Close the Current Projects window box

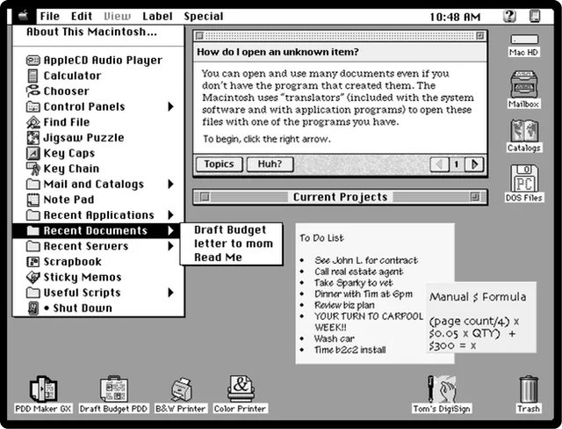click(205, 197)
